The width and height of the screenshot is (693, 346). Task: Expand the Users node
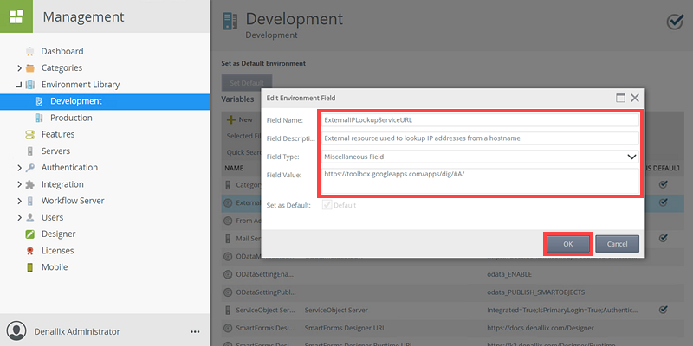[19, 218]
